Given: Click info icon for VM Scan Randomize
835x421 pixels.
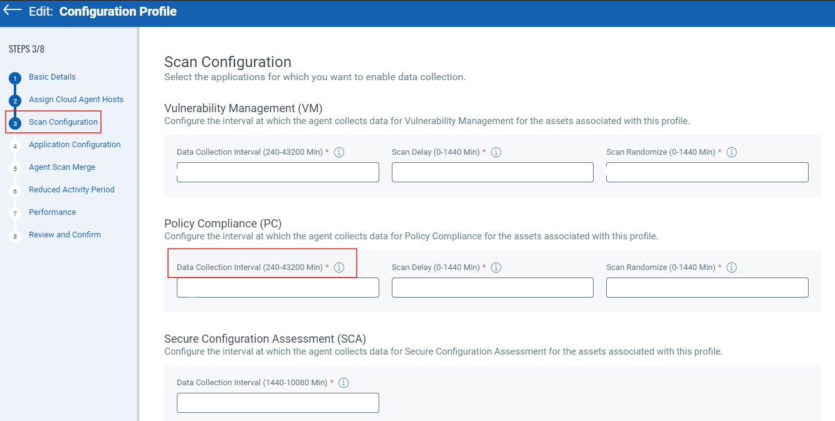Looking at the screenshot, I should pos(732,152).
